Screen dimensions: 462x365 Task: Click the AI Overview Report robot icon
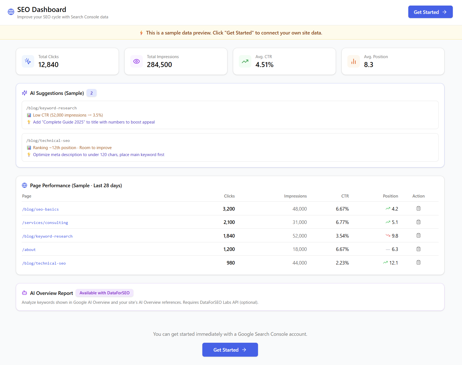24,293
